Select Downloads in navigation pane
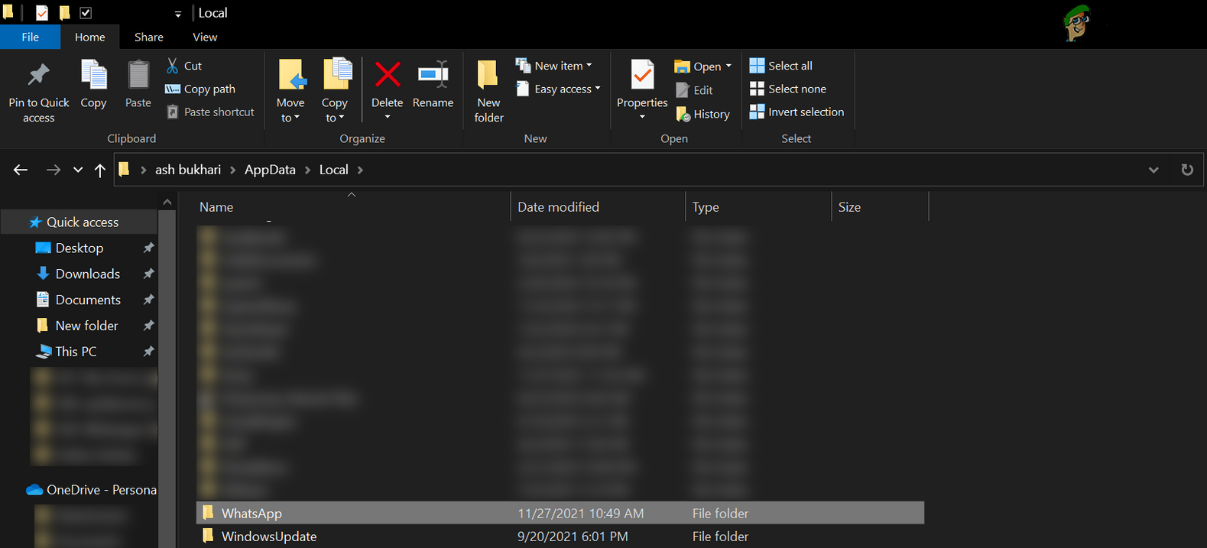 (79, 274)
